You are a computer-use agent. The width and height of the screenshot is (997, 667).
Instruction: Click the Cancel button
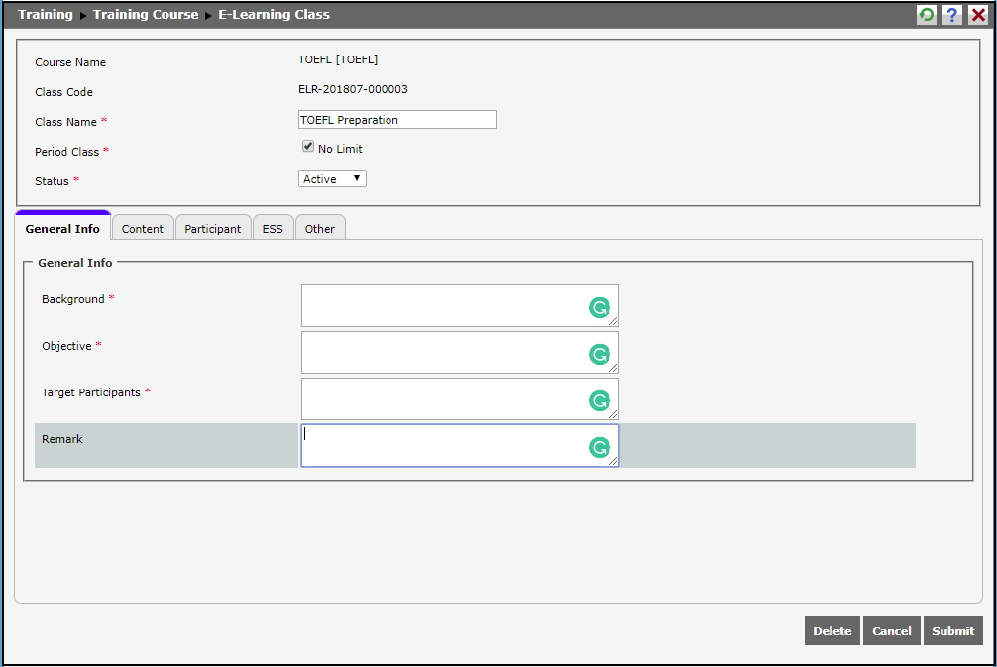pyautogui.click(x=891, y=630)
